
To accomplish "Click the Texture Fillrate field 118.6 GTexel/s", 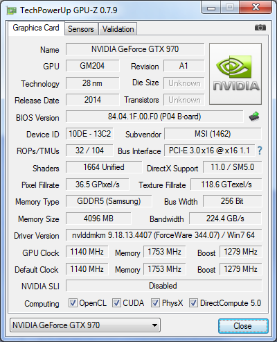I will coord(226,185).
